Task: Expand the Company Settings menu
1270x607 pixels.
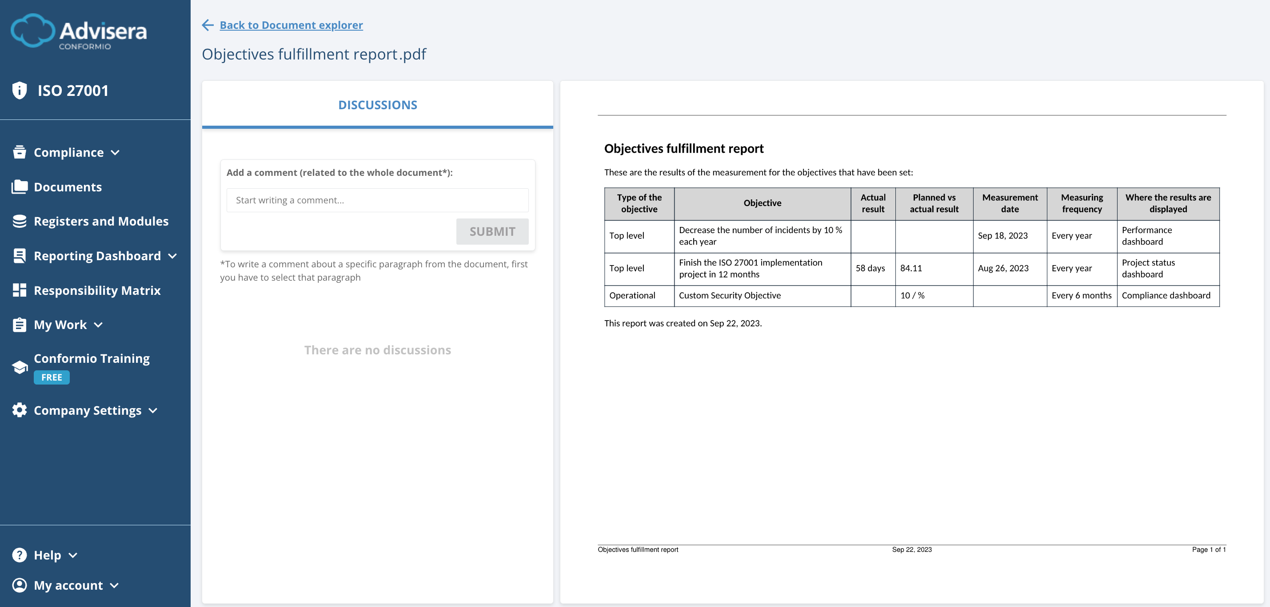Action: click(153, 410)
